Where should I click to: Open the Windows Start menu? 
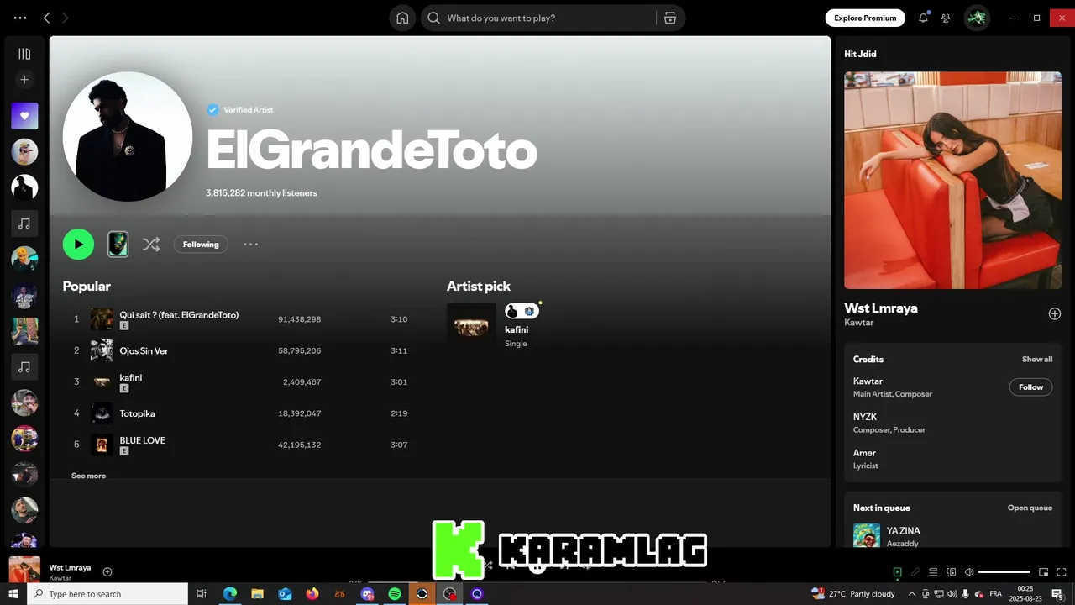click(13, 594)
